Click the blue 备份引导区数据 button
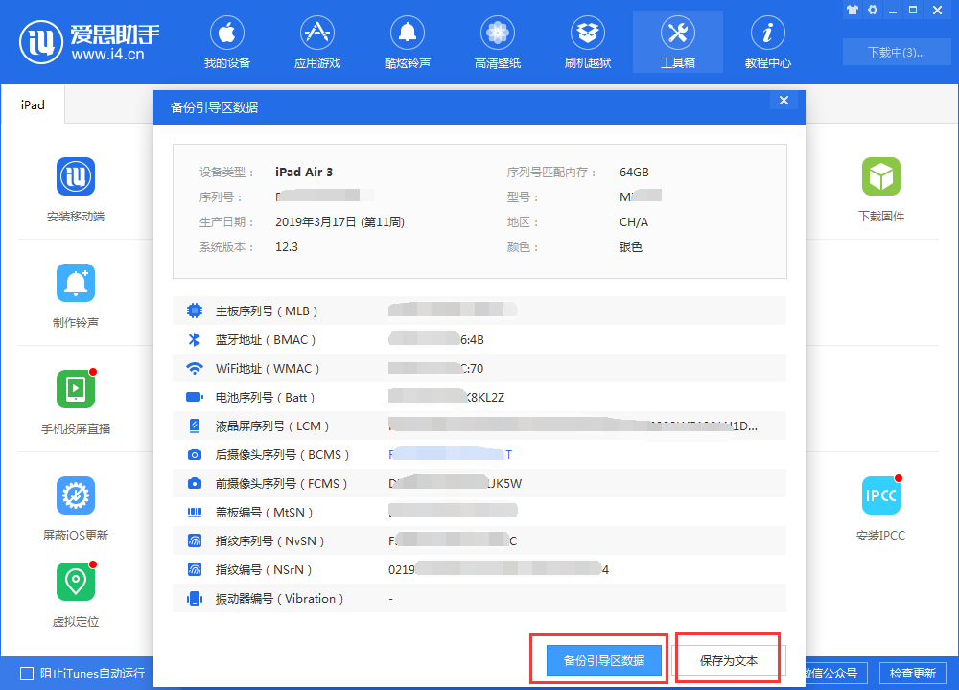The image size is (959, 690). point(603,660)
